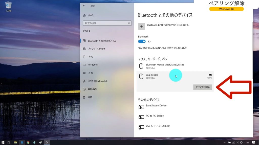Open the Windows Start menu
This screenshot has height=145, width=259.
3,142
